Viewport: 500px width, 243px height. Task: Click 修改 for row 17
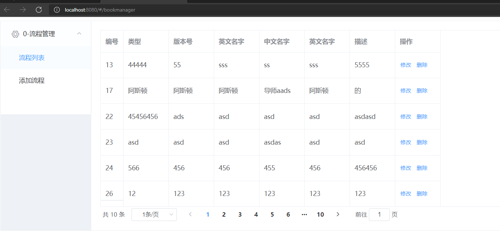coord(406,91)
